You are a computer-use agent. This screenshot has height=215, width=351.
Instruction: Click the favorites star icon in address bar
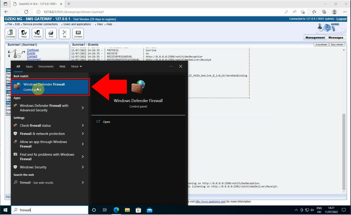(x=303, y=12)
